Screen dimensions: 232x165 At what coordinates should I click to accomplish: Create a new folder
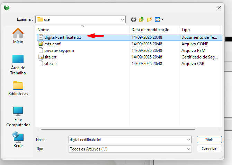click(150, 19)
